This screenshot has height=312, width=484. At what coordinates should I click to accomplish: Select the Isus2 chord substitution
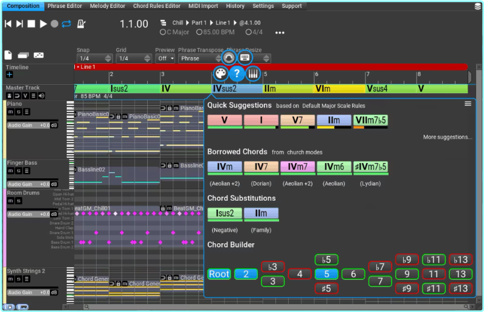(225, 213)
